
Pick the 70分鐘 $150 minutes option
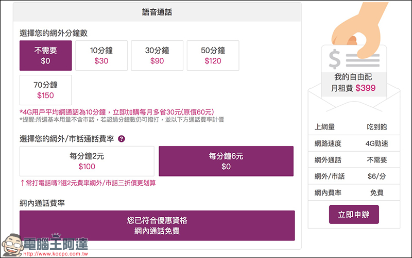(x=45, y=90)
